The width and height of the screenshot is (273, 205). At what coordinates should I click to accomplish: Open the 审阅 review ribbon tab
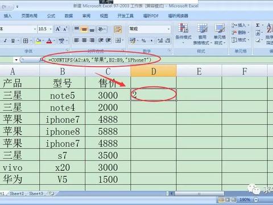86,16
